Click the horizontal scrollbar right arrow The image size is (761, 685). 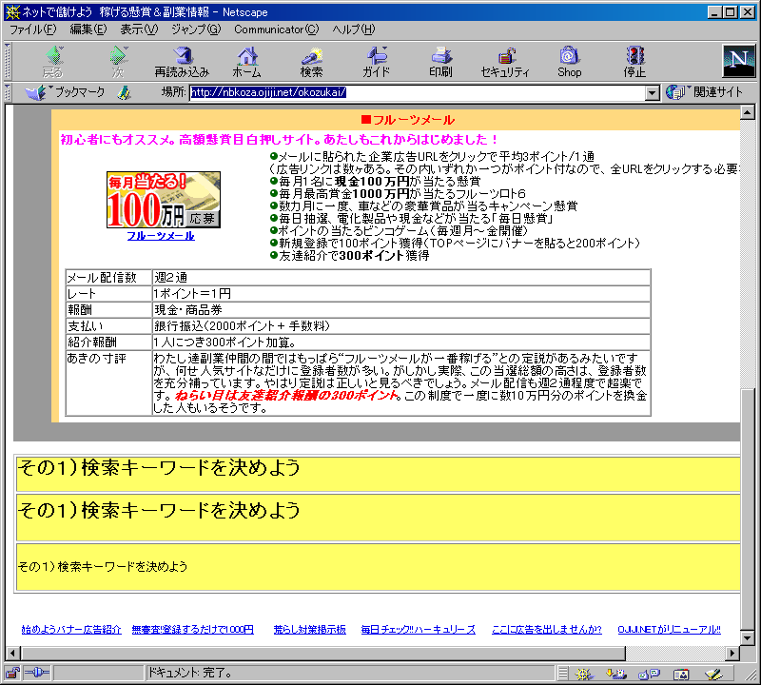click(x=732, y=653)
